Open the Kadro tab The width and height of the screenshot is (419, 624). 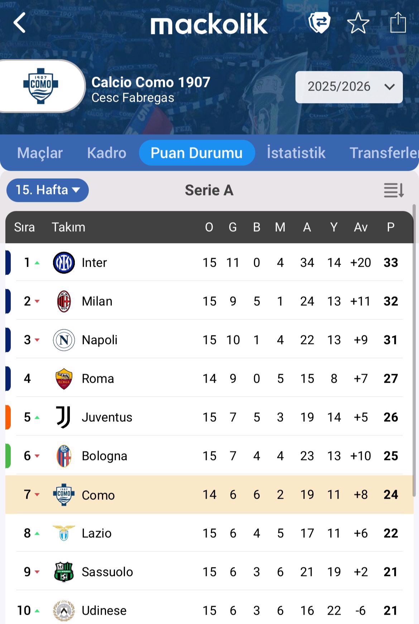click(x=107, y=153)
